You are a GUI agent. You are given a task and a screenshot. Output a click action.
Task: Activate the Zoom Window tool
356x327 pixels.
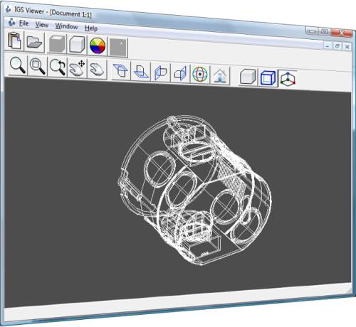(x=38, y=67)
